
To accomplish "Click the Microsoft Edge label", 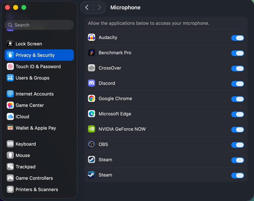I will pos(115,114).
